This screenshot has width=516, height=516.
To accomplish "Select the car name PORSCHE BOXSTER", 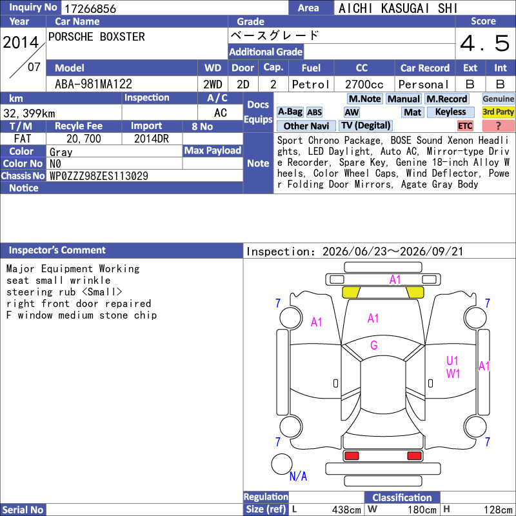I will (96, 37).
